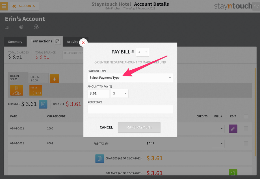Click the 2000 charge code cell
The image size is (260, 179).
(50, 128)
